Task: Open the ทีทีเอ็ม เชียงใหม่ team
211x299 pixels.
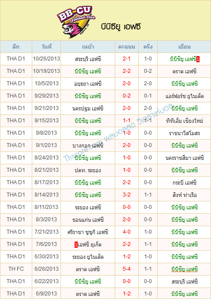Action: click(185, 121)
